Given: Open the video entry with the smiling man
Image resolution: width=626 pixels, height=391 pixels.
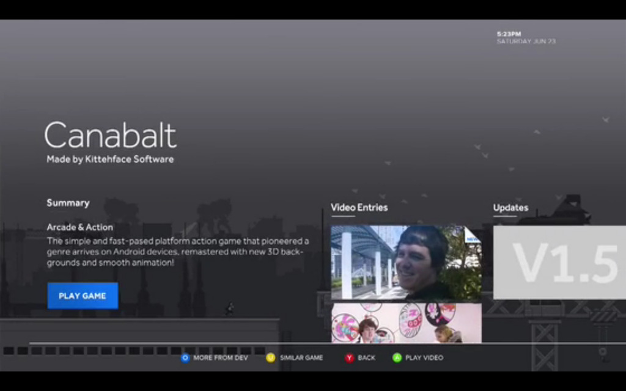Looking at the screenshot, I should tap(406, 263).
